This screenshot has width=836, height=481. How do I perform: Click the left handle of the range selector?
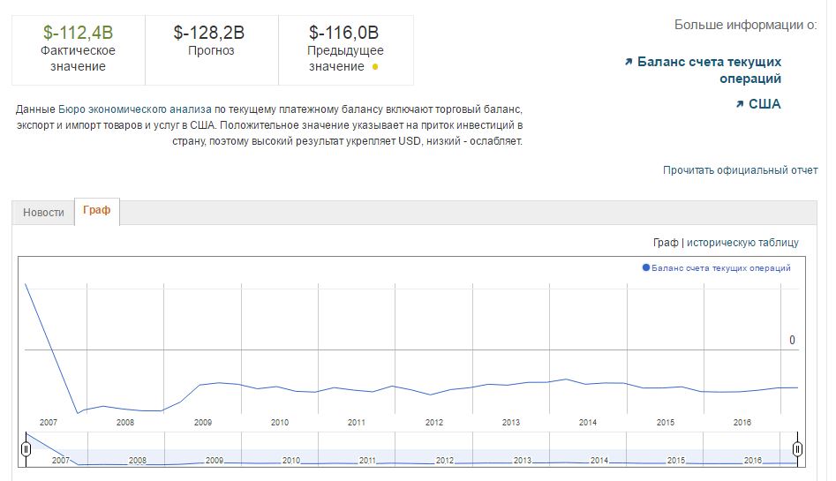tap(26, 449)
